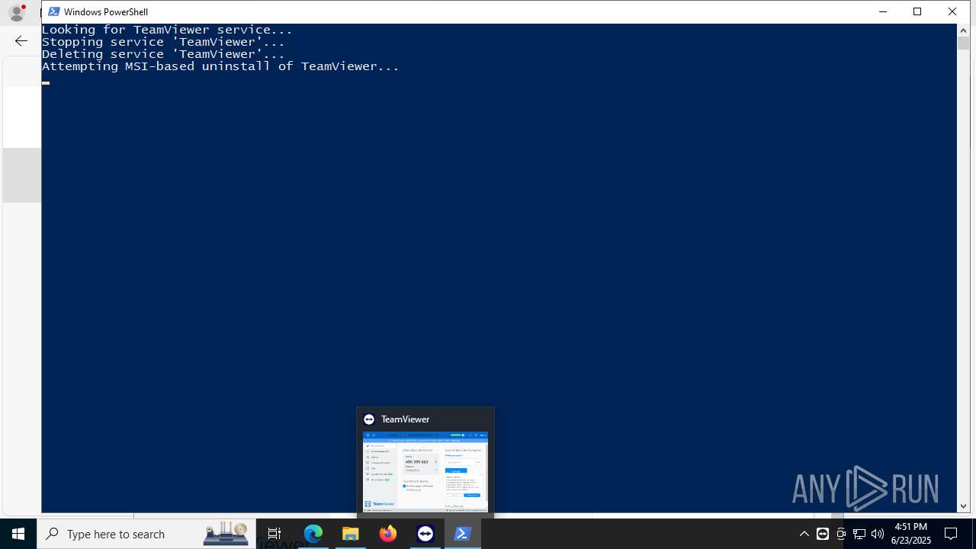Click the meet now tray icon

(841, 534)
